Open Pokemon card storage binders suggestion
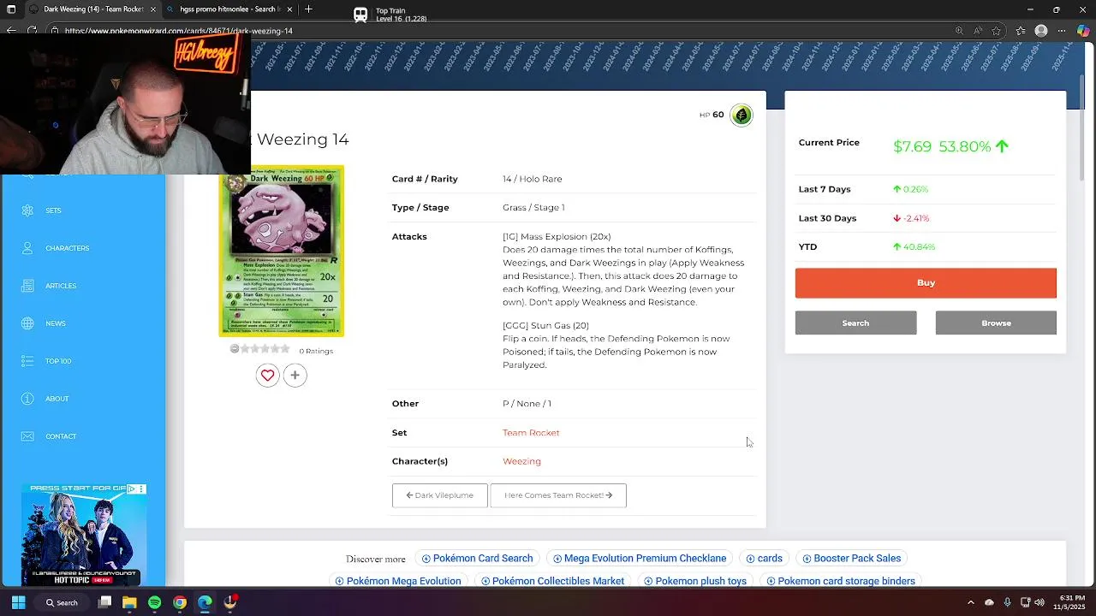Screen dimensions: 1096x616 click(x=841, y=581)
